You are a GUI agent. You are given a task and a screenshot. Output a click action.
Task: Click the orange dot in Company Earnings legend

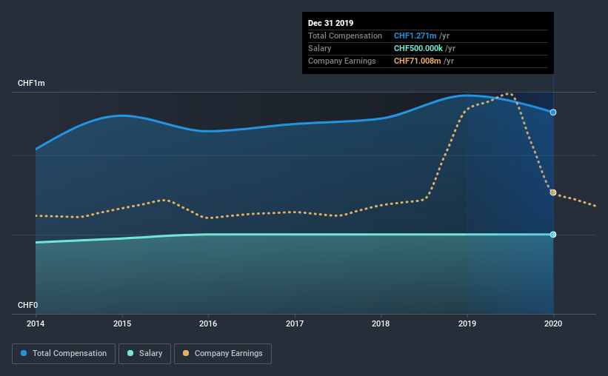(186, 353)
